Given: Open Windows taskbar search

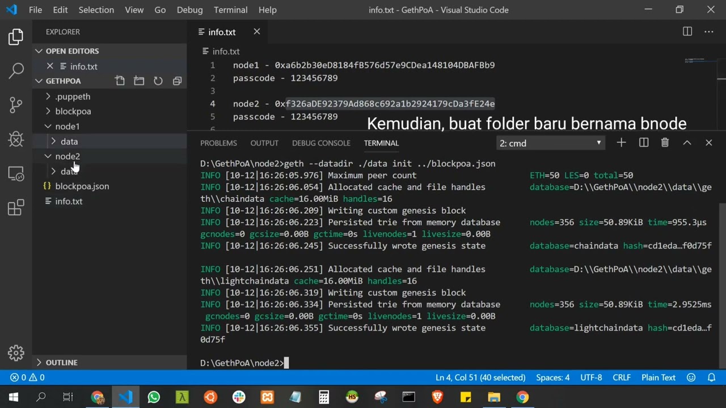Looking at the screenshot, I should coord(41,397).
